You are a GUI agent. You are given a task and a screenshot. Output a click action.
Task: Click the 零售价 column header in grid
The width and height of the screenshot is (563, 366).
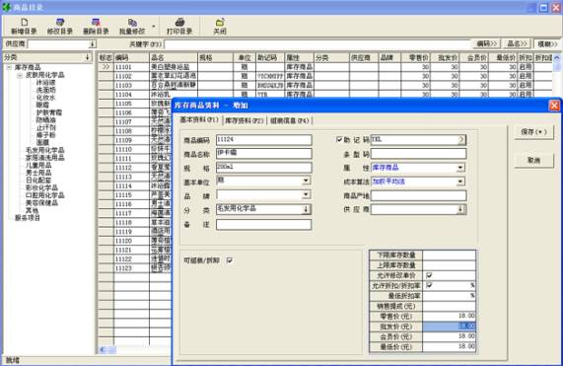click(415, 57)
